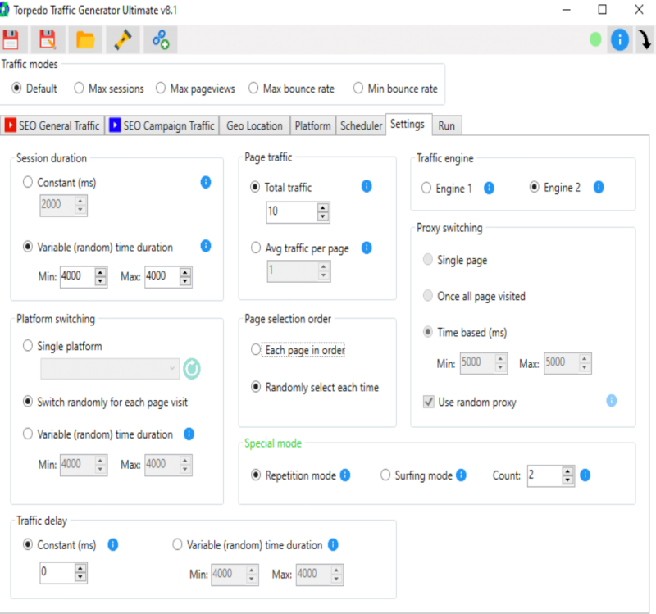656x614 pixels.
Task: Choose Each page in order option
Action: [x=256, y=350]
